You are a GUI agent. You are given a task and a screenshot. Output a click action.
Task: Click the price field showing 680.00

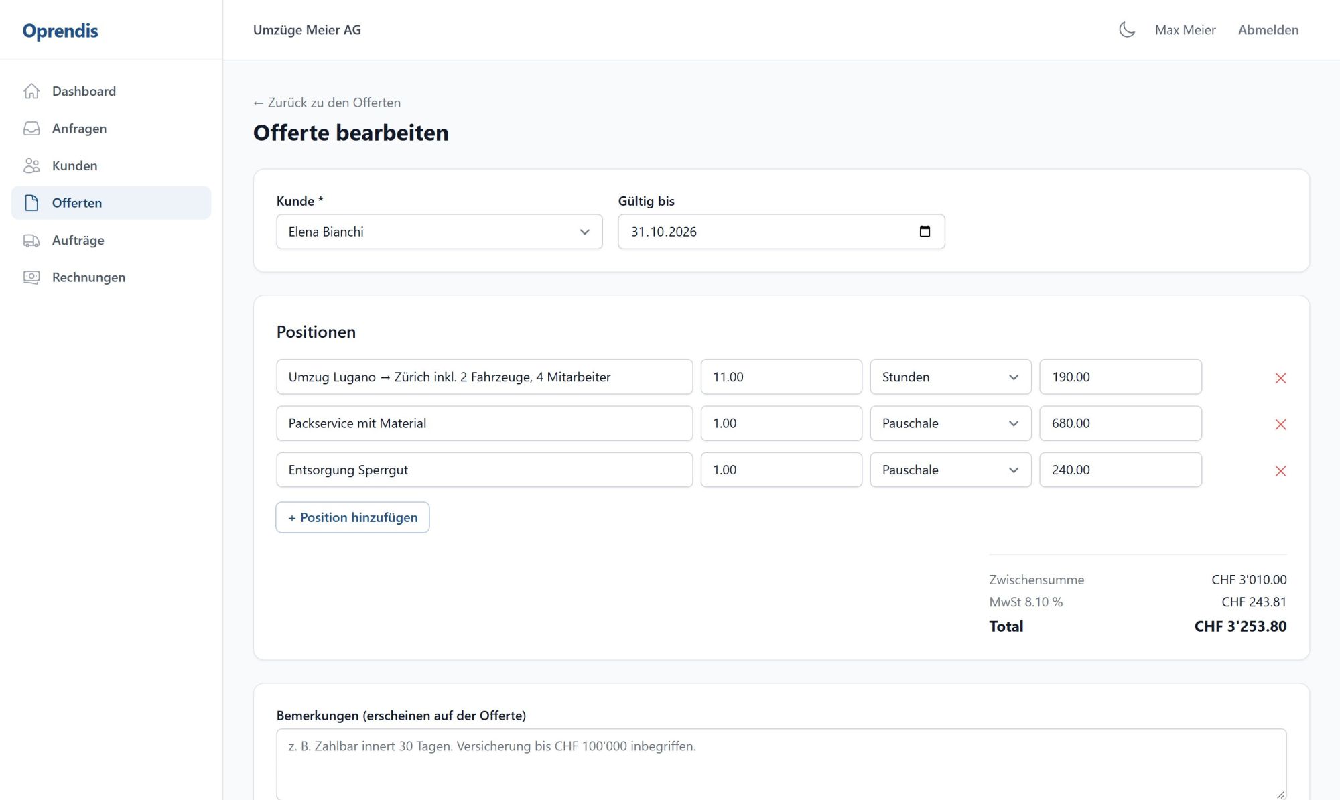1120,423
